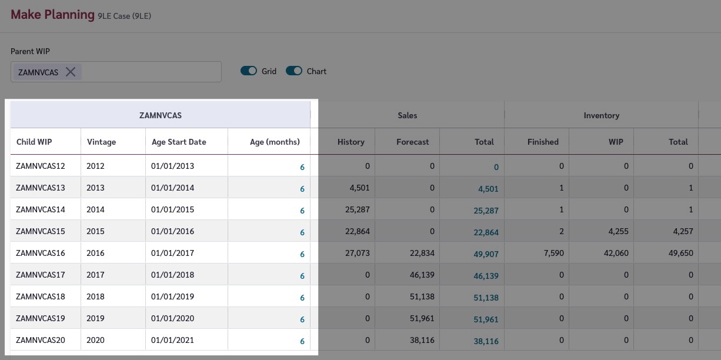Toggle the Chart switch
Viewport: 721px width, 360px height.
[x=294, y=71]
